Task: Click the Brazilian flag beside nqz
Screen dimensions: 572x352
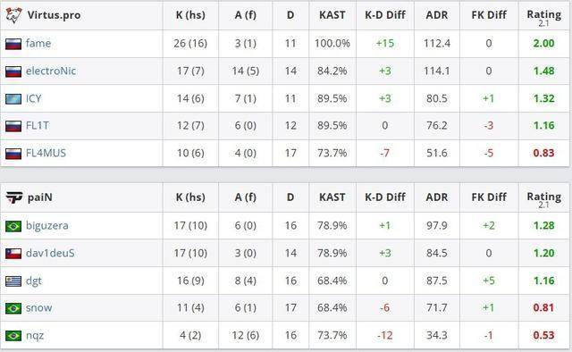Action: pyautogui.click(x=13, y=336)
